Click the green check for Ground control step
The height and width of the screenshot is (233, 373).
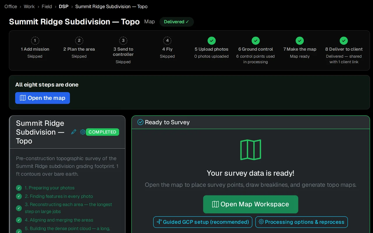(256, 40)
